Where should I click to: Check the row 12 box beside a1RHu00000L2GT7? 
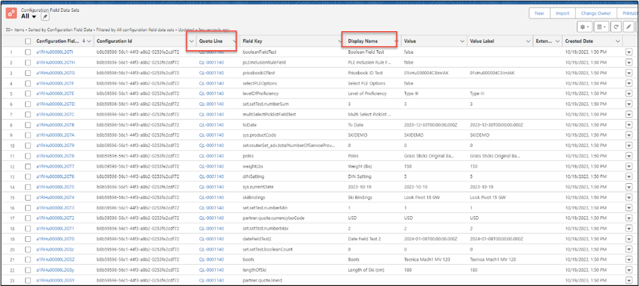click(27, 166)
